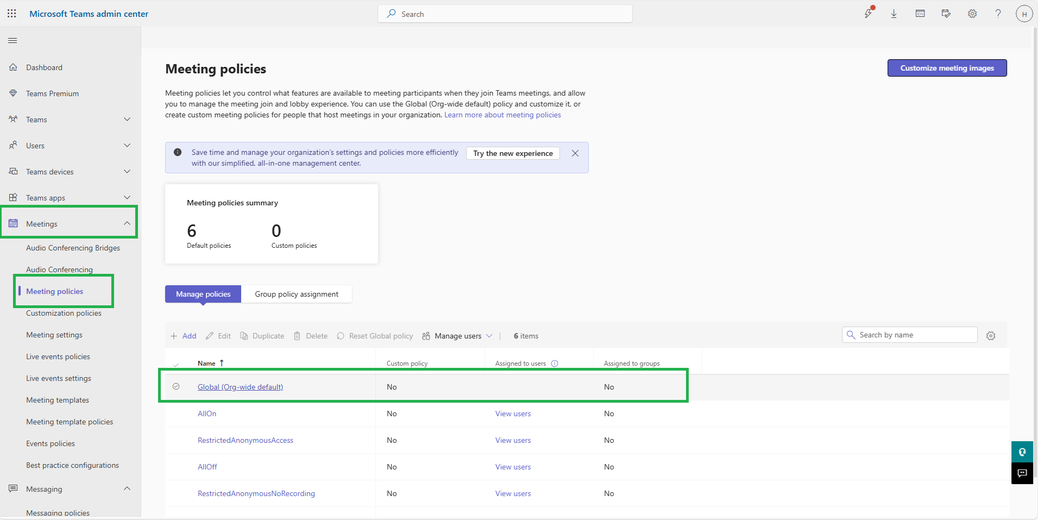
Task: Expand the Users navigation section
Action: pos(127,146)
